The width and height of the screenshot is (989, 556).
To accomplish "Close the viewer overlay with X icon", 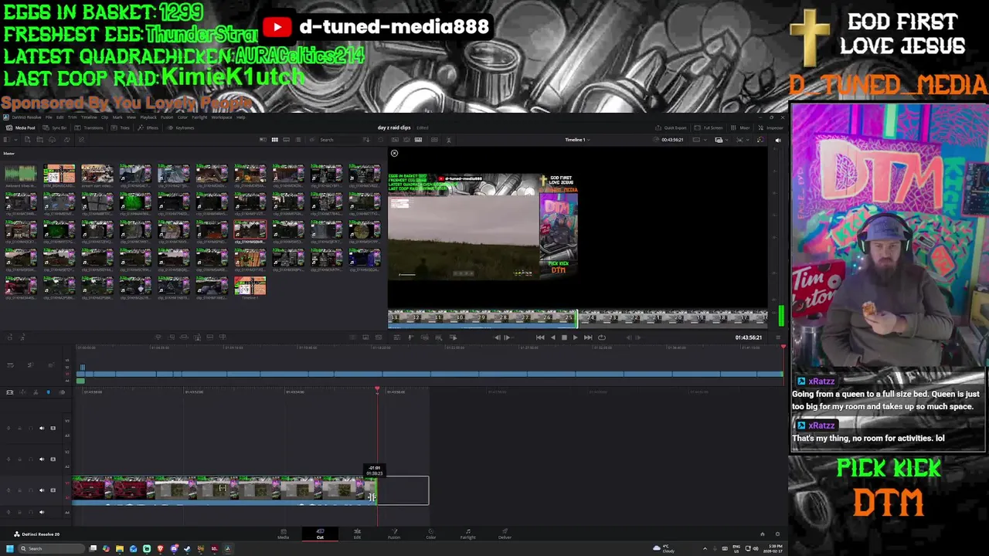I will [394, 153].
